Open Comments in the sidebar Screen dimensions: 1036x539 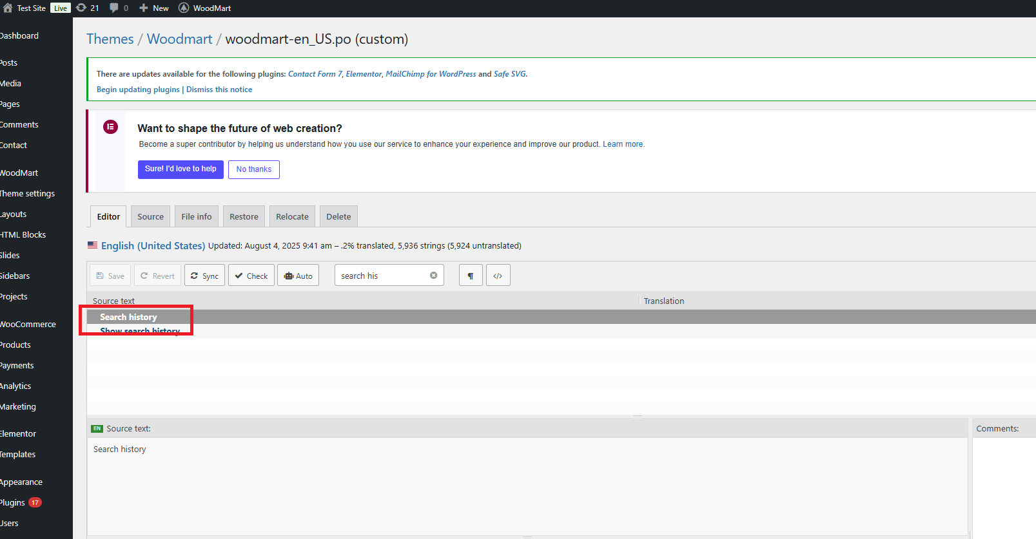(19, 124)
